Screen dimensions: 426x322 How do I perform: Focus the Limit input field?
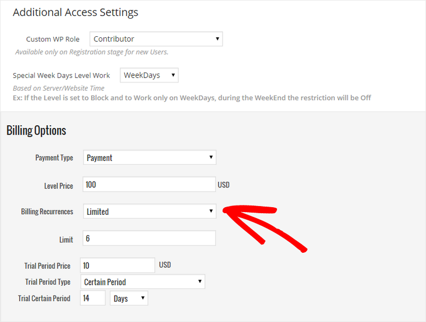pyautogui.click(x=149, y=238)
